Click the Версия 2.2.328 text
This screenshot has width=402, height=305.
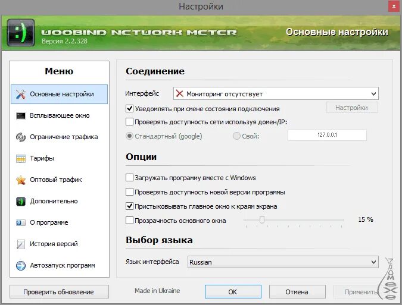coord(64,41)
